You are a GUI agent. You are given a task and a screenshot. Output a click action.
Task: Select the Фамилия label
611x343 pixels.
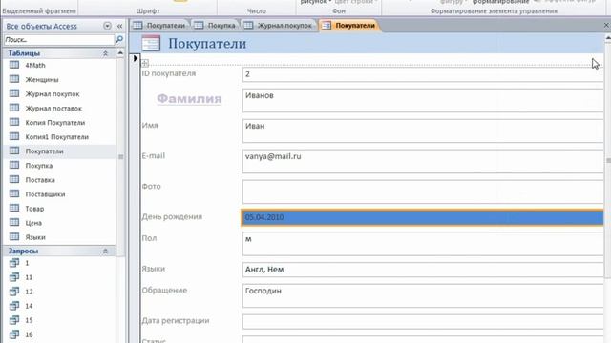click(189, 99)
